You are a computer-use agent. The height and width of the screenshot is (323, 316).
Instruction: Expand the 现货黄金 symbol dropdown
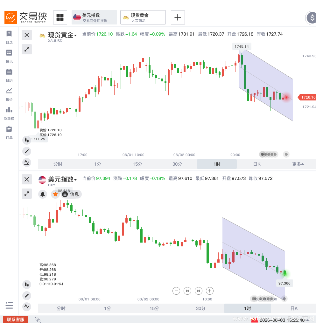click(x=62, y=35)
